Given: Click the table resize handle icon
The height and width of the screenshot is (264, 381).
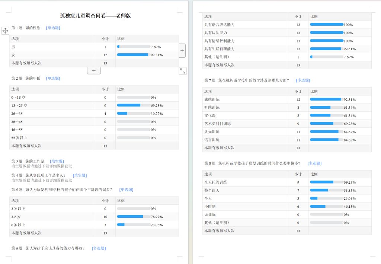Looking at the screenshot, I should click(x=183, y=71).
